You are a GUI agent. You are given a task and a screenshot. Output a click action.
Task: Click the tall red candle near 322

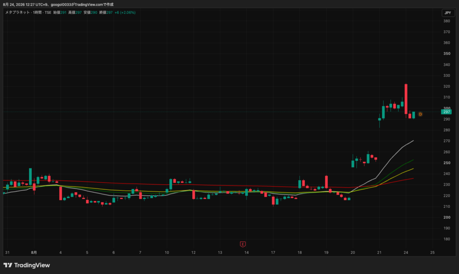406,99
